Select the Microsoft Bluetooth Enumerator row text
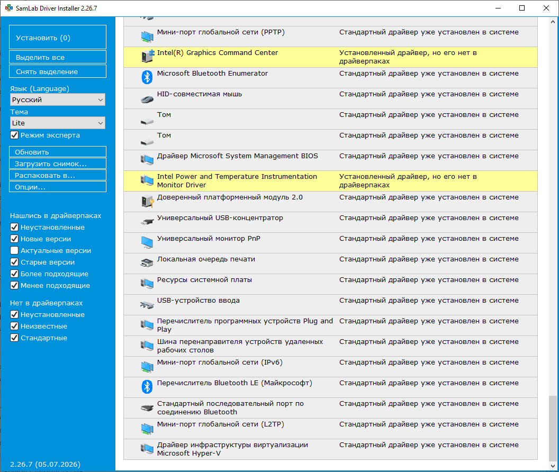This screenshot has height=472, width=559. coord(212,74)
